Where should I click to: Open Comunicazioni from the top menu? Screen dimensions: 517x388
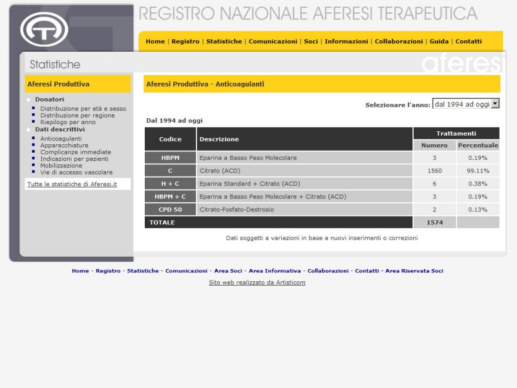(273, 41)
